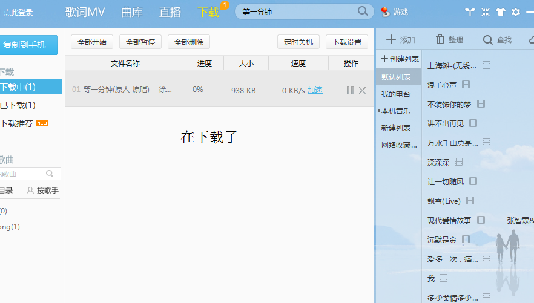Image resolution: width=534 pixels, height=303 pixels.
Task: Click the 全部开始 button
Action: (x=92, y=42)
